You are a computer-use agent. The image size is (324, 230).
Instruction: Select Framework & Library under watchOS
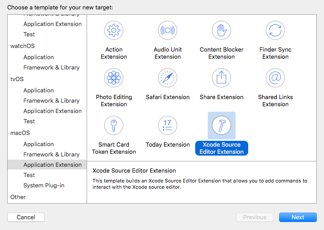click(52, 68)
